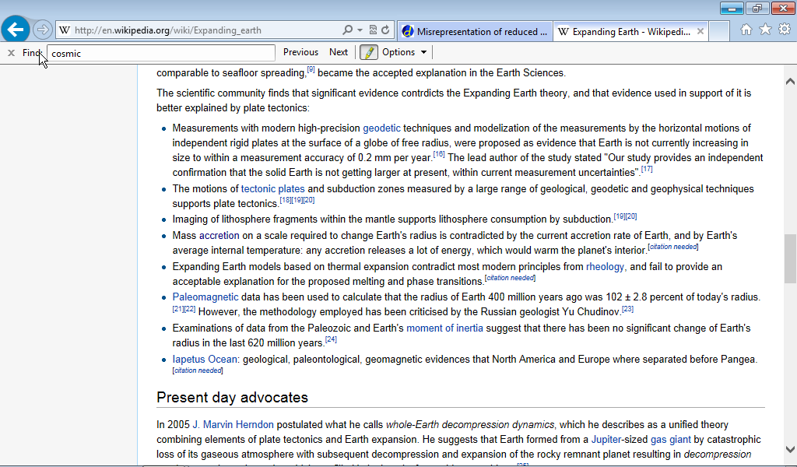Image resolution: width=797 pixels, height=467 pixels.
Task: Open the address bar autocomplete dropdown arrow
Action: pyautogui.click(x=360, y=30)
